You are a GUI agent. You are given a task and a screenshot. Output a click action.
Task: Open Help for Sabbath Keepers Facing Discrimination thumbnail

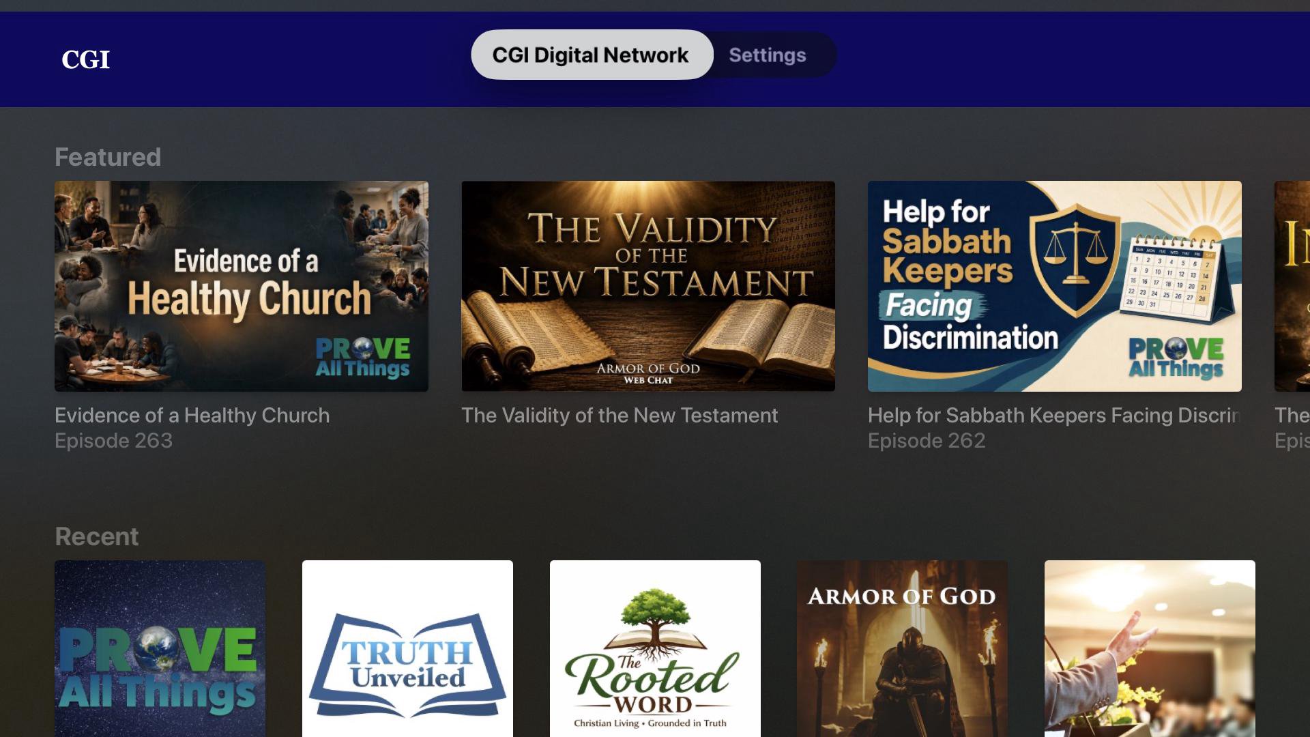[x=1055, y=286]
